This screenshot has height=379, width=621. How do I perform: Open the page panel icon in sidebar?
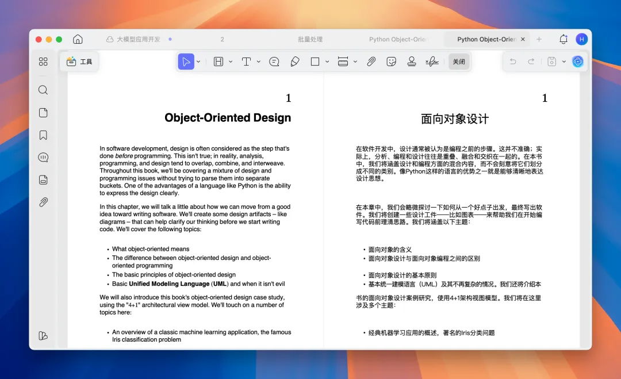(x=43, y=113)
